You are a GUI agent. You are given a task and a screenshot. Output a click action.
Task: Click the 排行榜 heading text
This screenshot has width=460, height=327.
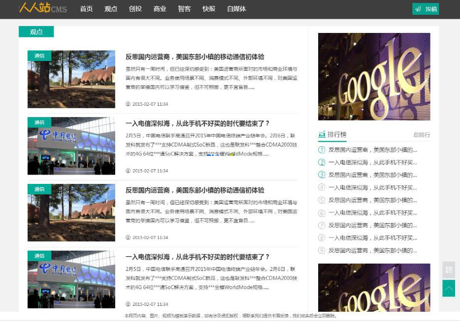[337, 135]
